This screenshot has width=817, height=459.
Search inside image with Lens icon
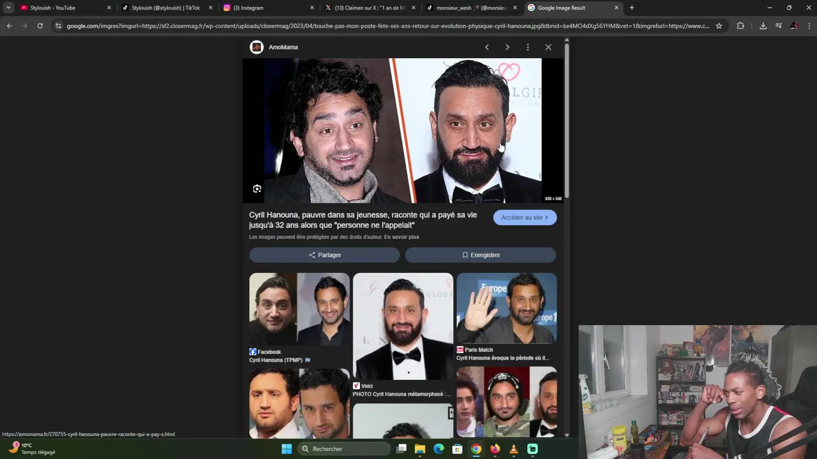tap(257, 189)
